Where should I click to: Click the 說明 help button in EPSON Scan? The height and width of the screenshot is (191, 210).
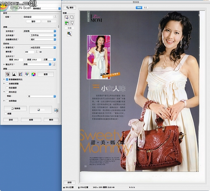11,120
